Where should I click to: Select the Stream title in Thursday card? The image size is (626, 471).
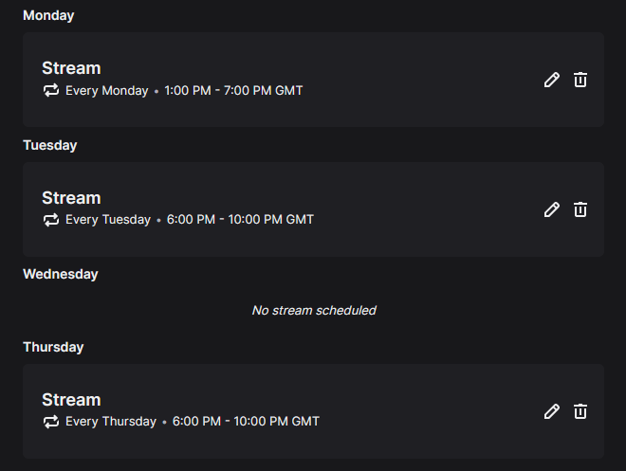71,400
